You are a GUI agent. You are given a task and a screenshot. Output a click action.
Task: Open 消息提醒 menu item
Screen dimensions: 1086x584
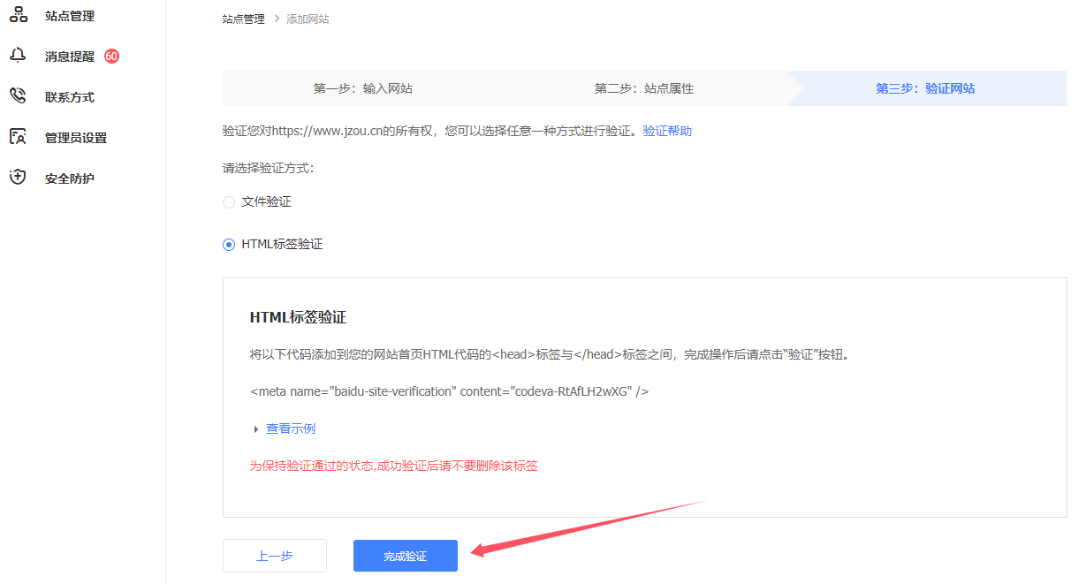pyautogui.click(x=70, y=57)
